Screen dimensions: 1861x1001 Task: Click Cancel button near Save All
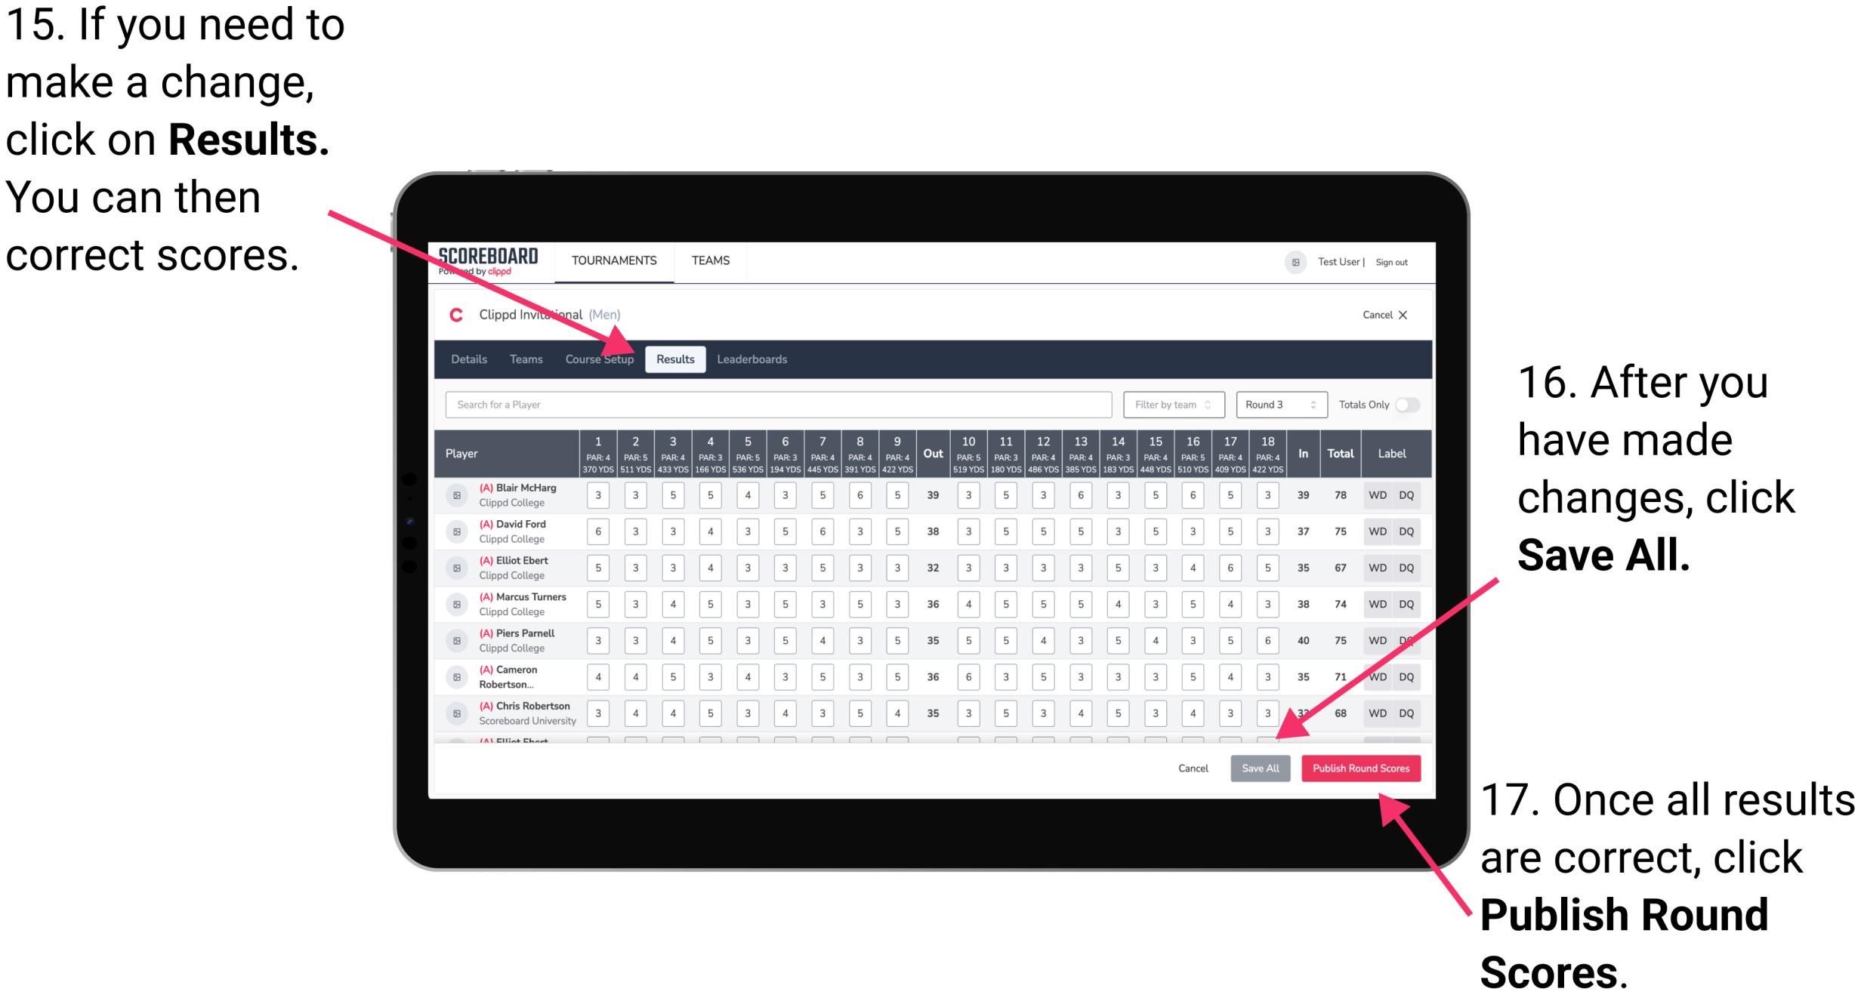[1191, 767]
